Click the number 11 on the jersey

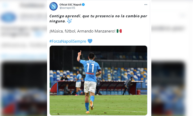(x=90, y=68)
